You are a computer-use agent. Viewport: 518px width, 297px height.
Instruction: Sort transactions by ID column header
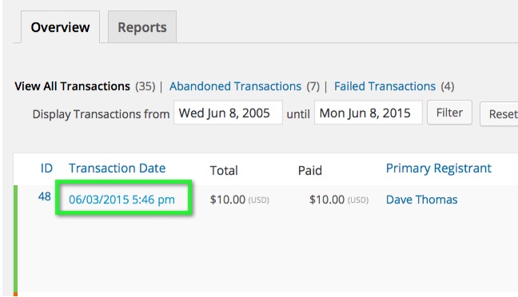click(46, 168)
